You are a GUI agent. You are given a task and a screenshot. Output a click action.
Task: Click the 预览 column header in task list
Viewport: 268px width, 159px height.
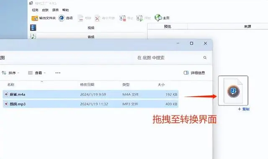167,26
